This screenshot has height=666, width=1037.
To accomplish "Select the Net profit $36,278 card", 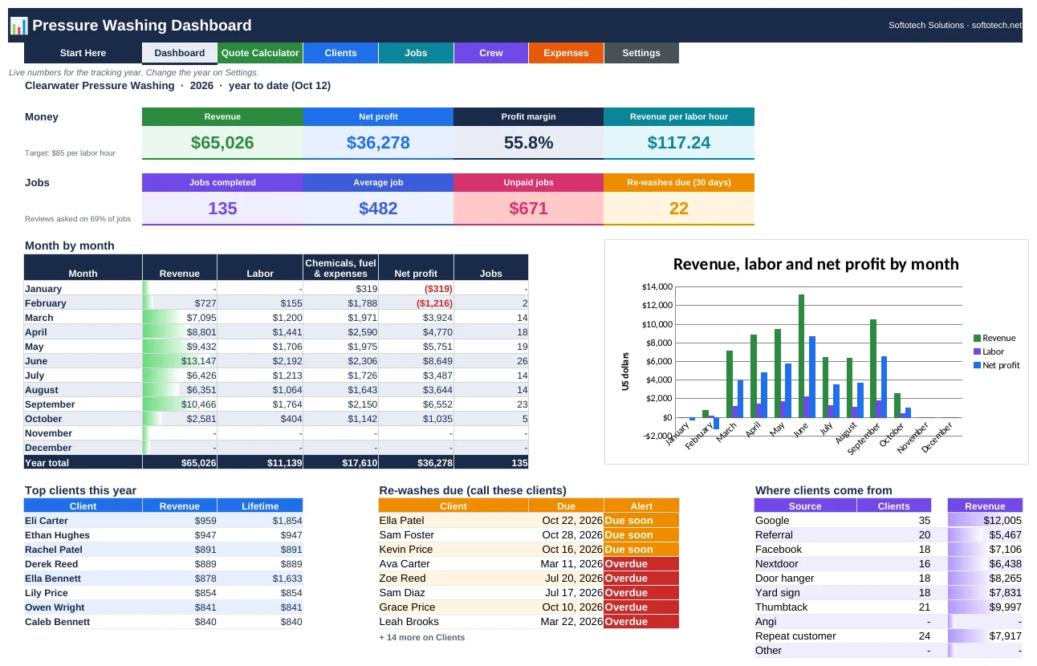I will click(x=378, y=143).
